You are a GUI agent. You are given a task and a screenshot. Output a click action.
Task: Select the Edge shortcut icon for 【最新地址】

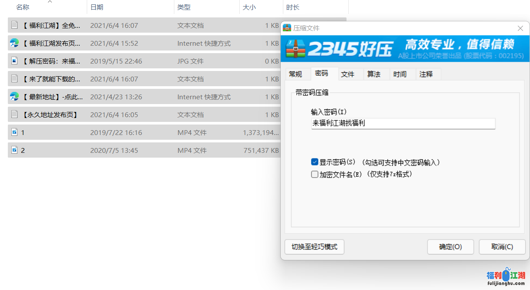point(14,97)
